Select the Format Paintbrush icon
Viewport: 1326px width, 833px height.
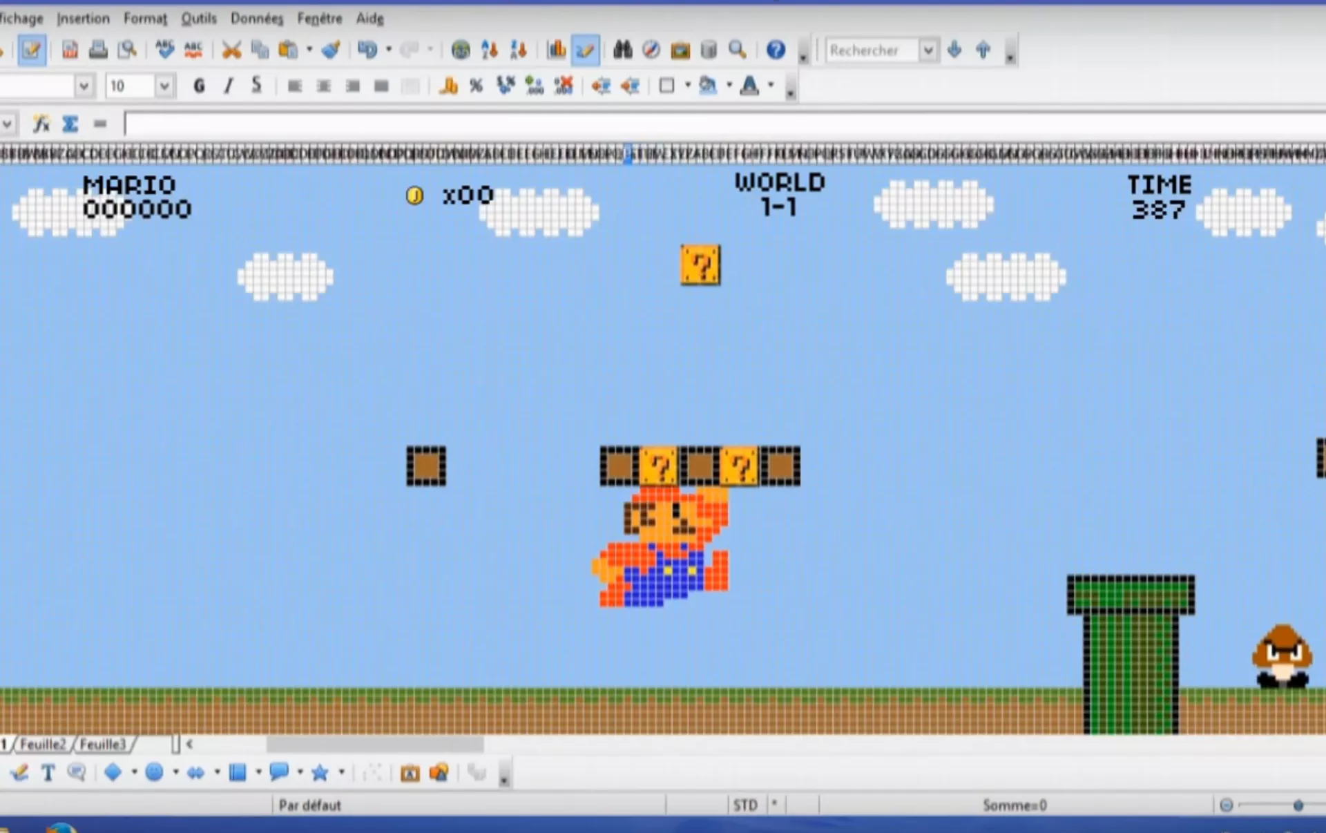pyautogui.click(x=331, y=50)
